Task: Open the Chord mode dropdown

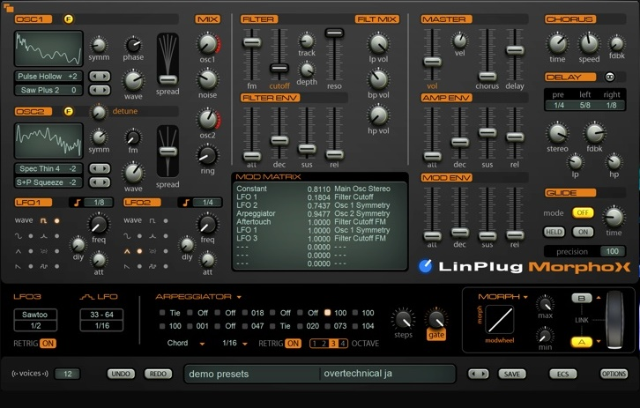Action: tap(202, 344)
